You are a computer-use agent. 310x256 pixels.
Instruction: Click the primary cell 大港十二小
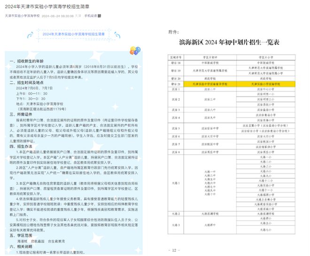pos(266,181)
